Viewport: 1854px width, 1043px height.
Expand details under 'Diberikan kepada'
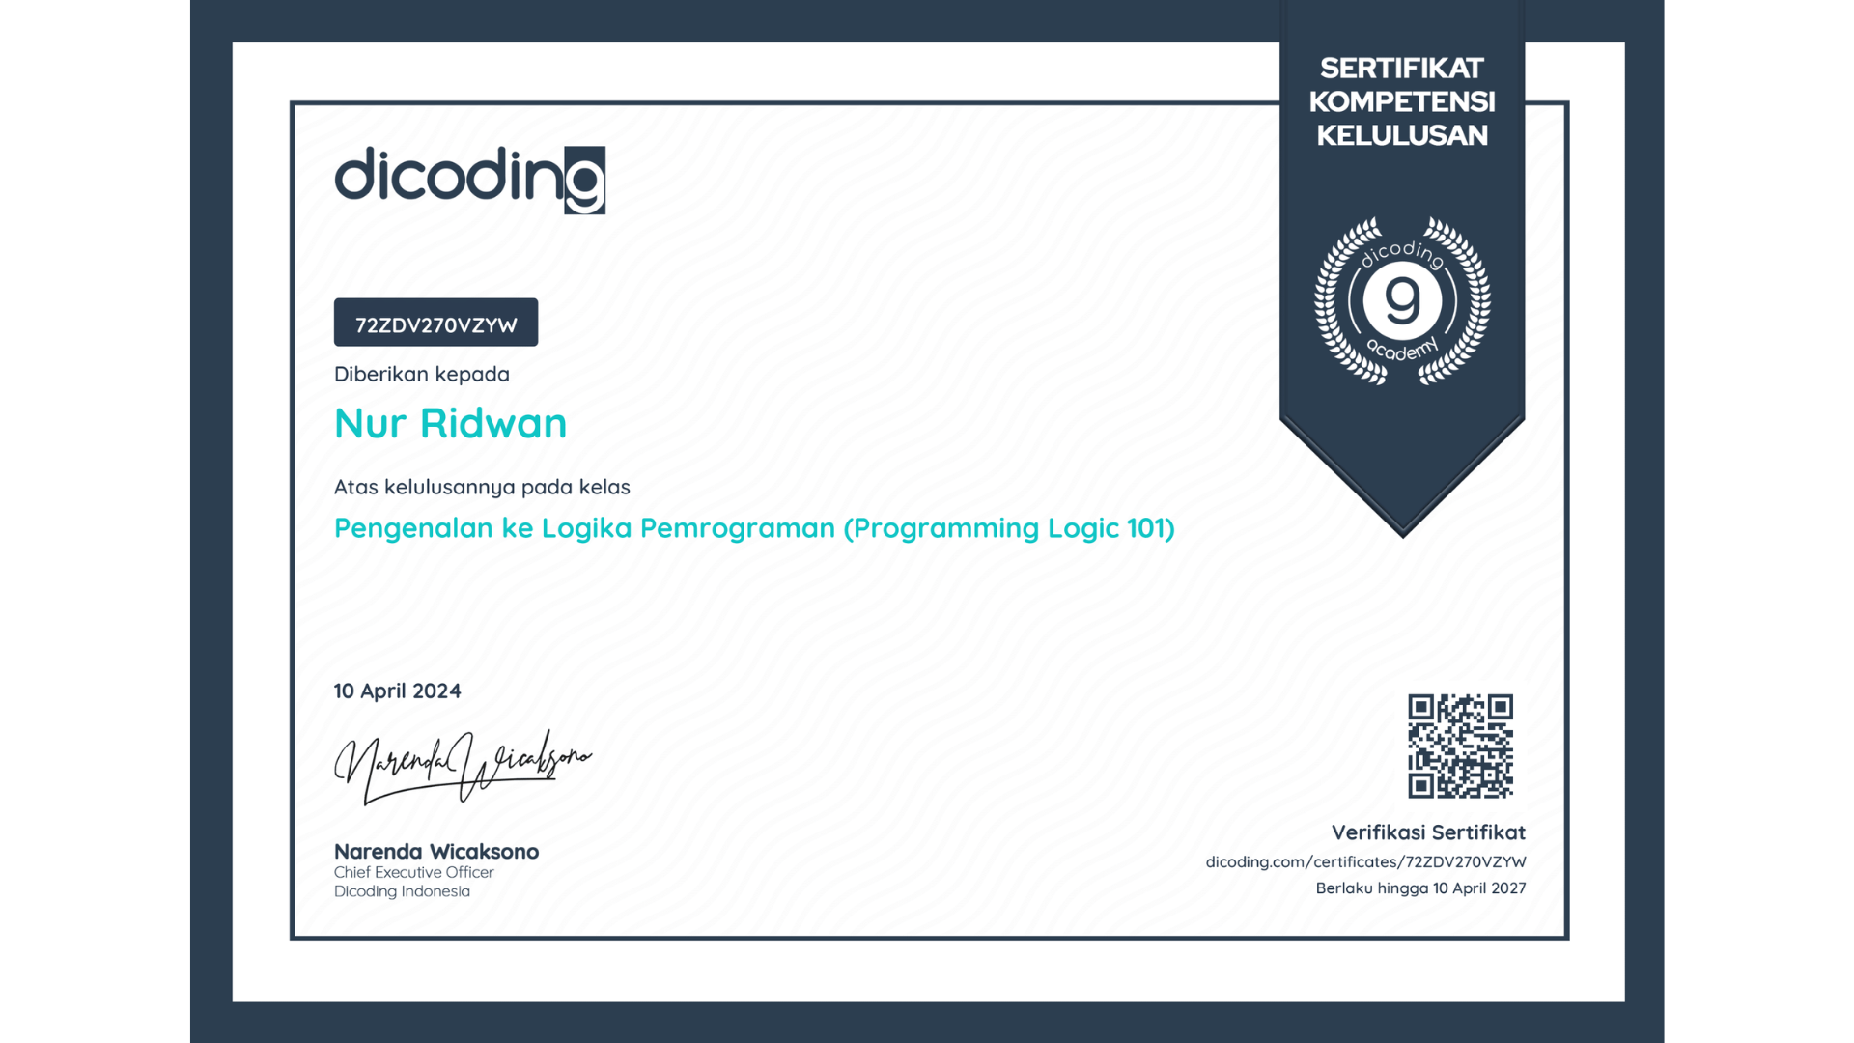click(x=421, y=374)
